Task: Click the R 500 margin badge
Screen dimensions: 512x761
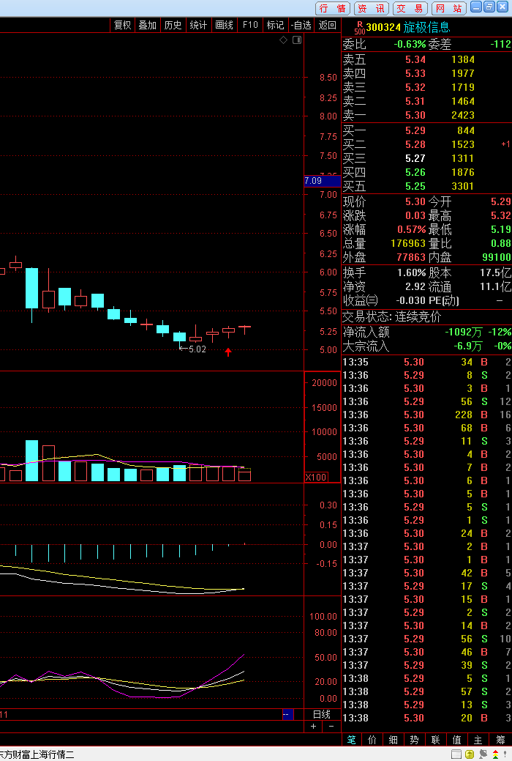Action: 360,27
